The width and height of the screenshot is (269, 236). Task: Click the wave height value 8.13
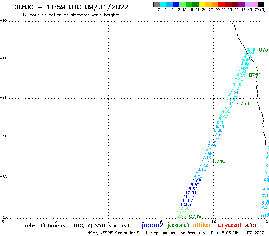pyautogui.click(x=202, y=169)
